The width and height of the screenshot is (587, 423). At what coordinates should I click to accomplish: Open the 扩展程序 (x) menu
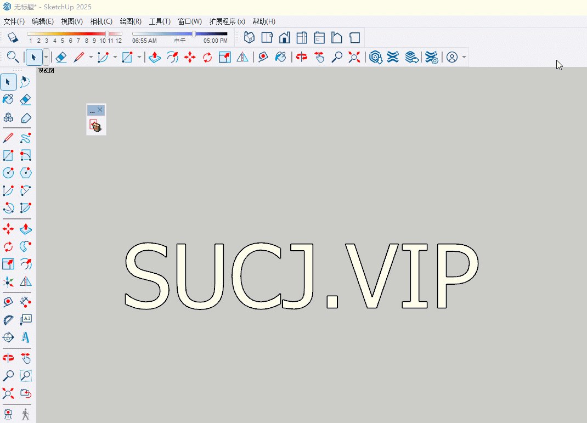coord(227,21)
